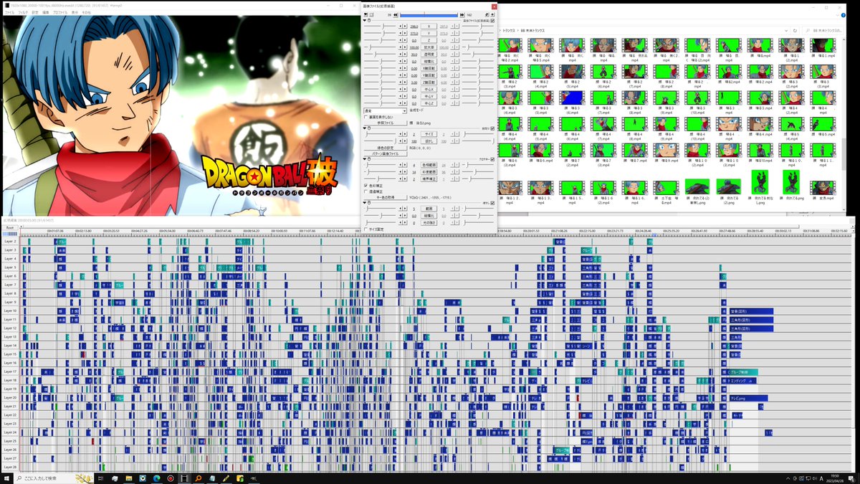Toggle the Layer 10 header visibility

point(11,311)
